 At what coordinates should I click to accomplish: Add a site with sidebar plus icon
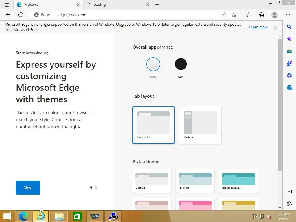289,101
